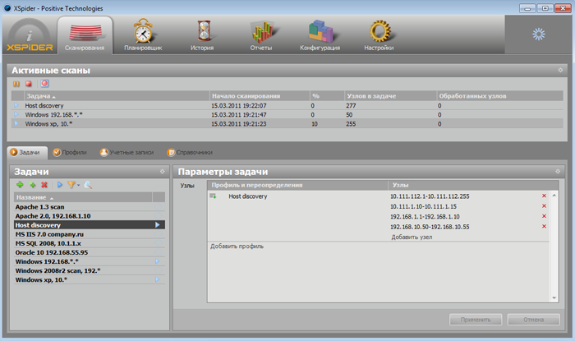
Task: Open the Активные сканы panel options gear
Action: click(x=559, y=71)
